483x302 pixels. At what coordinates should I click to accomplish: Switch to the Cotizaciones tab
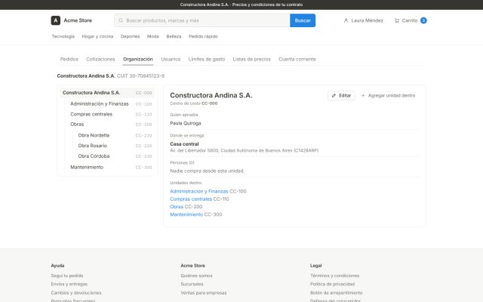(100, 59)
